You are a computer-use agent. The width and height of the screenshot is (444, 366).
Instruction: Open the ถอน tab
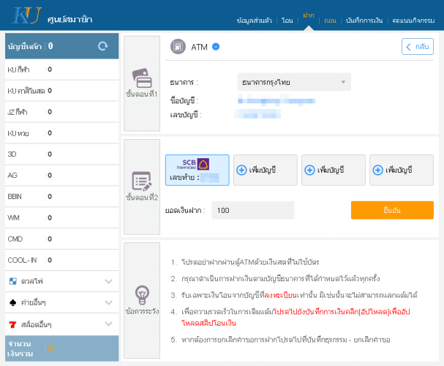330,20
